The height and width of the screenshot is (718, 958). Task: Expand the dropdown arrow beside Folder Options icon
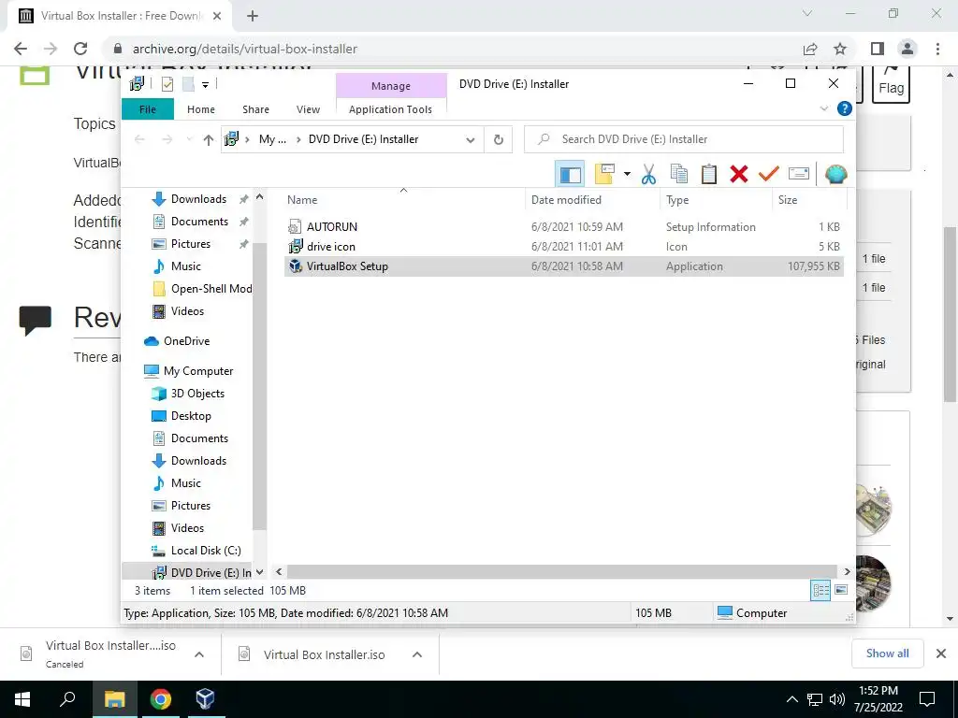[x=627, y=175]
